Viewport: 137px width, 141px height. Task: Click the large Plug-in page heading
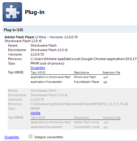click(x=35, y=12)
